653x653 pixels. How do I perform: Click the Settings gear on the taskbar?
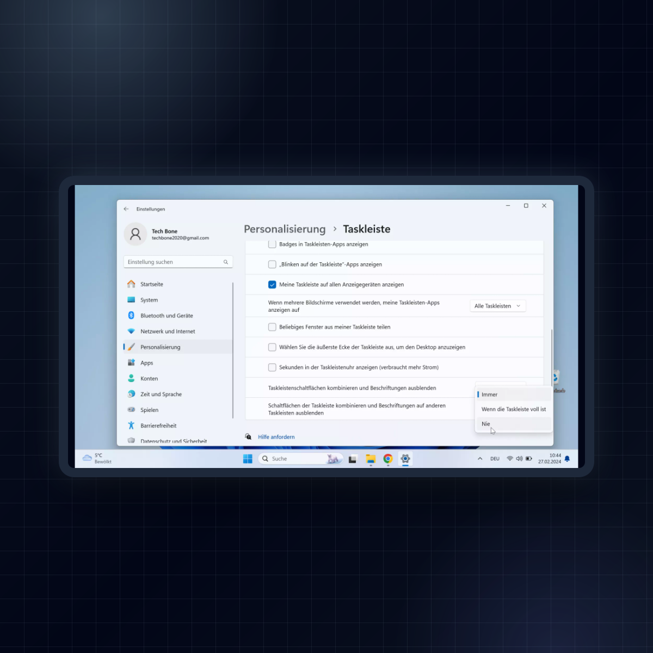405,459
